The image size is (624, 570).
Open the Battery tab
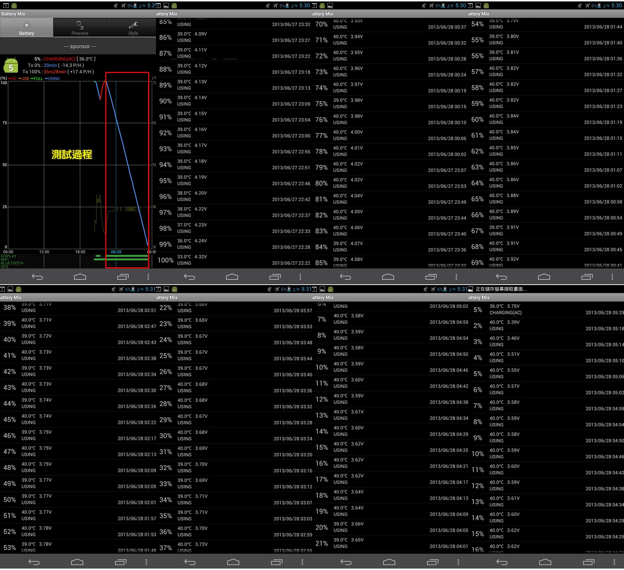pos(27,27)
